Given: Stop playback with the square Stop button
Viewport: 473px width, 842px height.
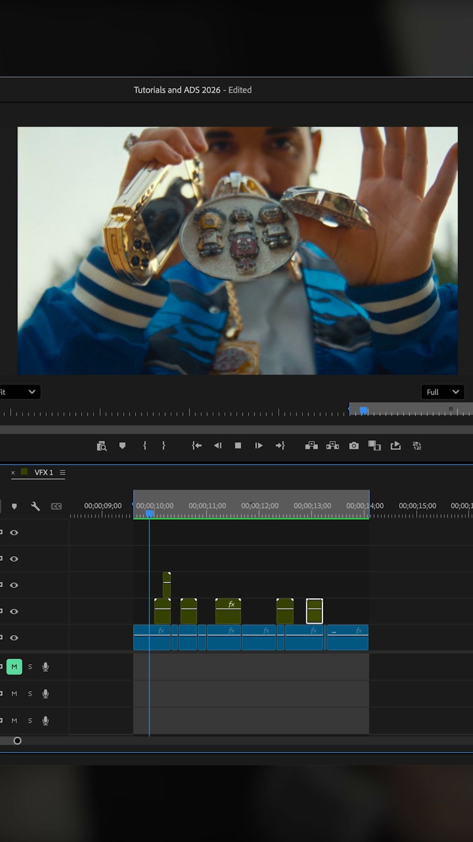Looking at the screenshot, I should pos(238,446).
